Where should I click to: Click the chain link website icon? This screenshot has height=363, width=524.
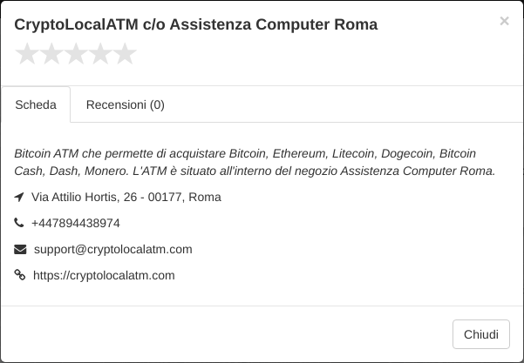20,274
